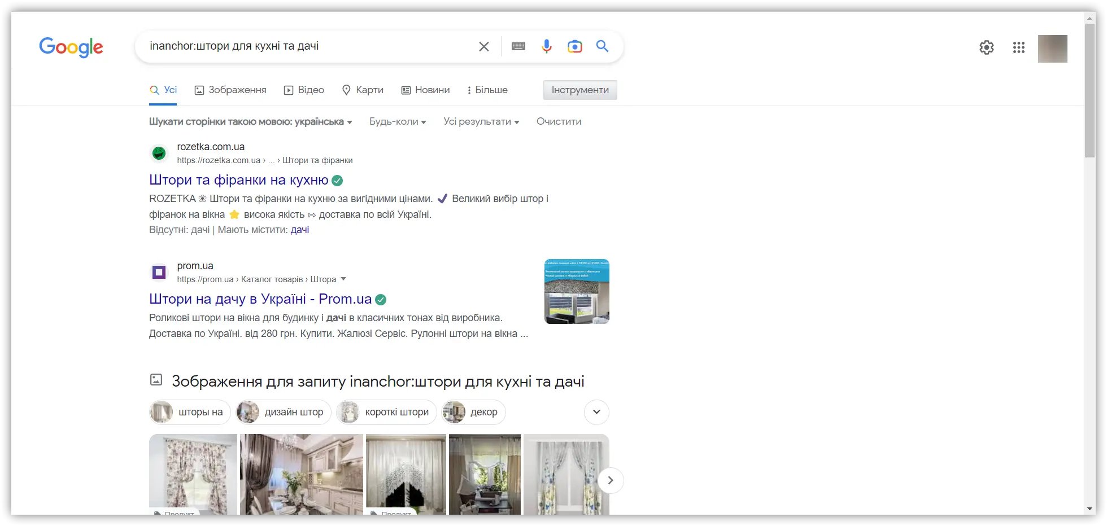
Task: Switch to the Карти tab
Action: point(363,90)
